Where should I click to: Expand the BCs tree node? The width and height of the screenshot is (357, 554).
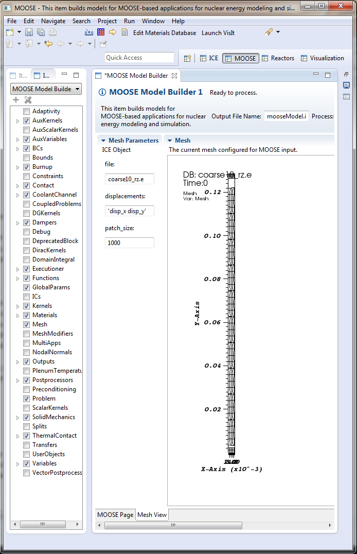point(17,149)
